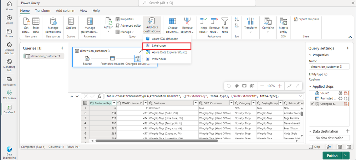Click Map to entity

(283, 25)
